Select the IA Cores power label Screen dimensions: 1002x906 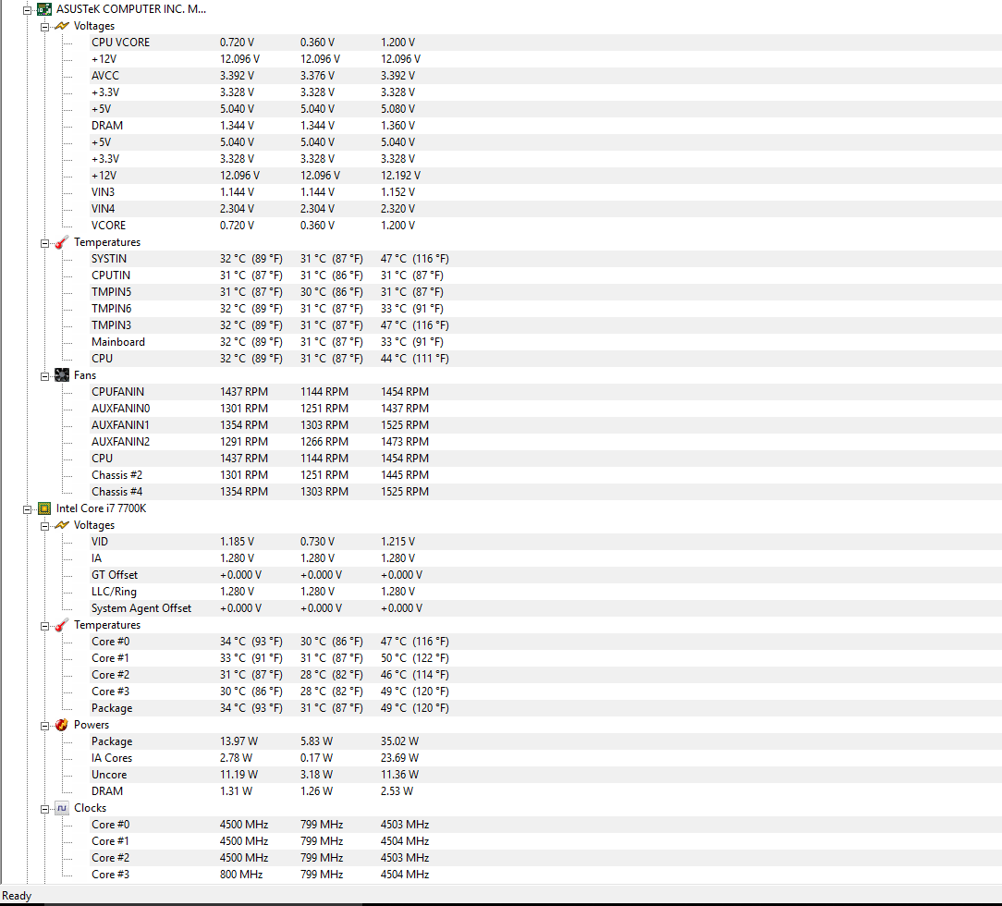pyautogui.click(x=112, y=758)
